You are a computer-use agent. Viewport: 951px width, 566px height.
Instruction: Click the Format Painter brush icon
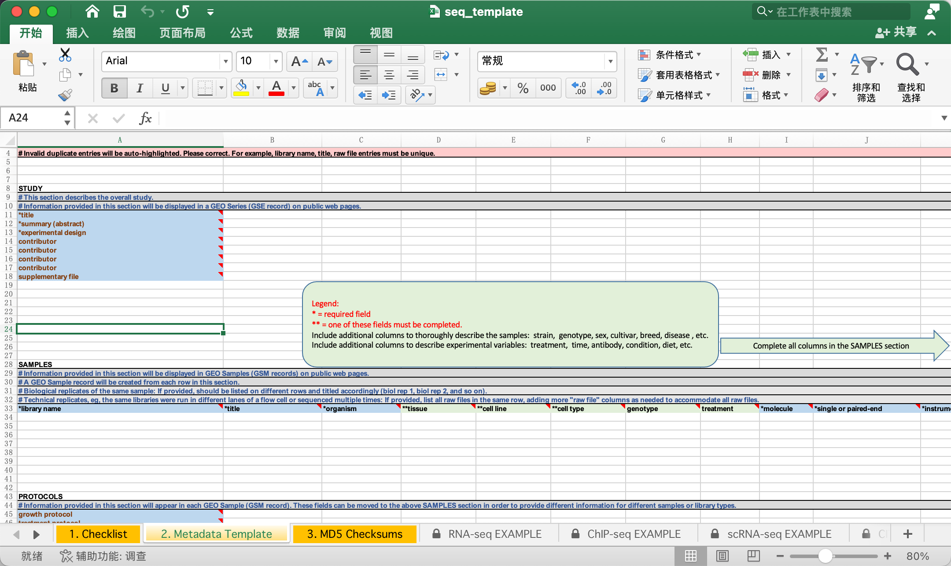coord(65,95)
